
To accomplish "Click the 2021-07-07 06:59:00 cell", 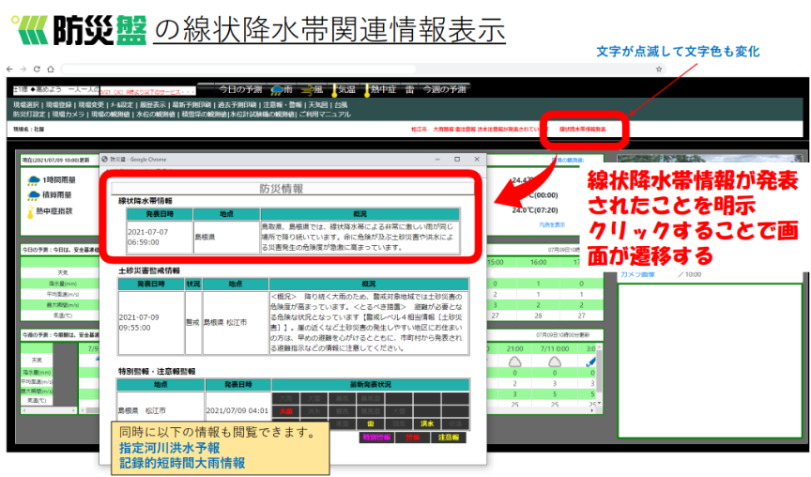I will tap(160, 237).
